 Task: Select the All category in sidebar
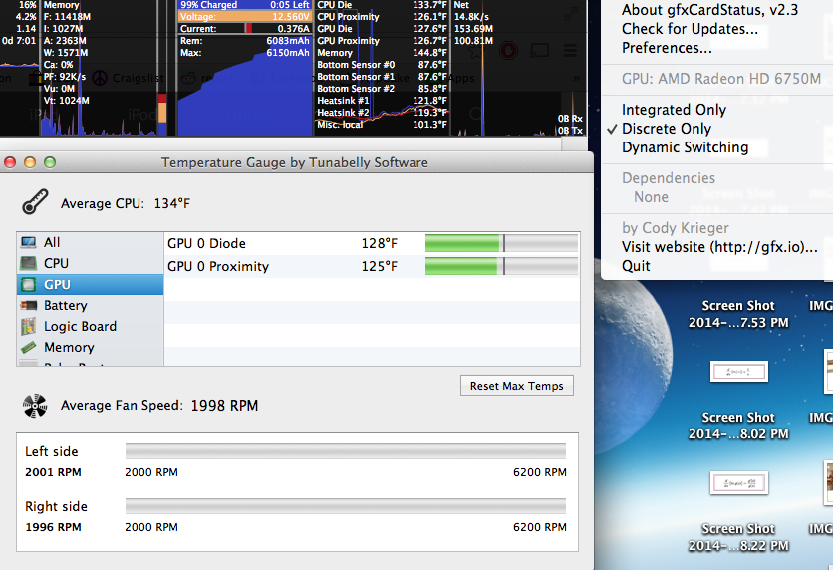tap(91, 243)
